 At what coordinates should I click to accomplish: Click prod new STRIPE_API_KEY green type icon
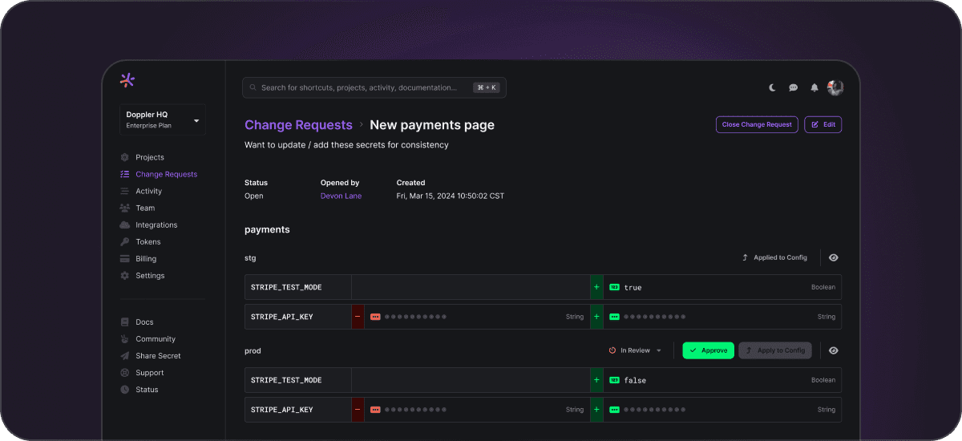pos(614,410)
